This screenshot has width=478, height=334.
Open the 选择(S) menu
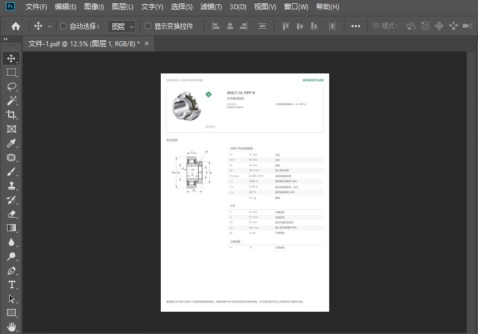pos(181,7)
